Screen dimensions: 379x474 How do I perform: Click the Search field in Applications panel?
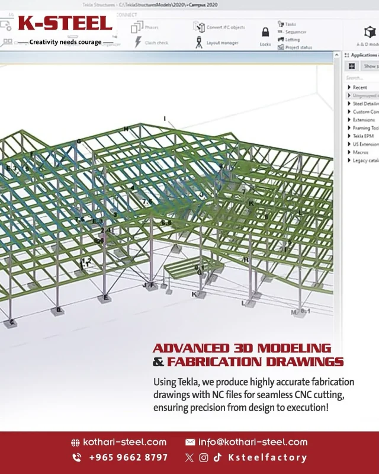point(361,78)
